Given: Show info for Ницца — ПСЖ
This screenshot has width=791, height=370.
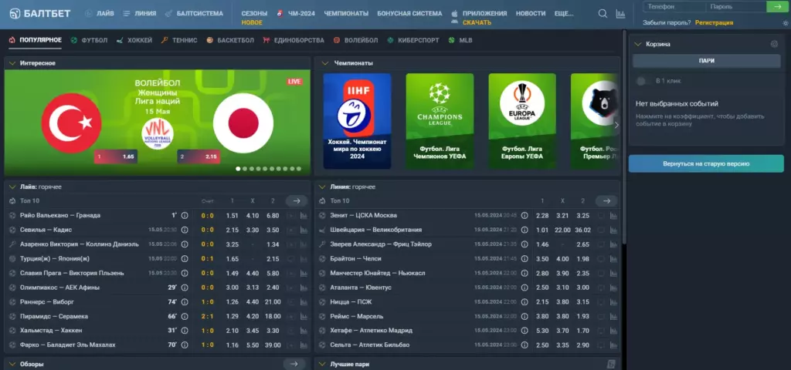Looking at the screenshot, I should (x=525, y=302).
